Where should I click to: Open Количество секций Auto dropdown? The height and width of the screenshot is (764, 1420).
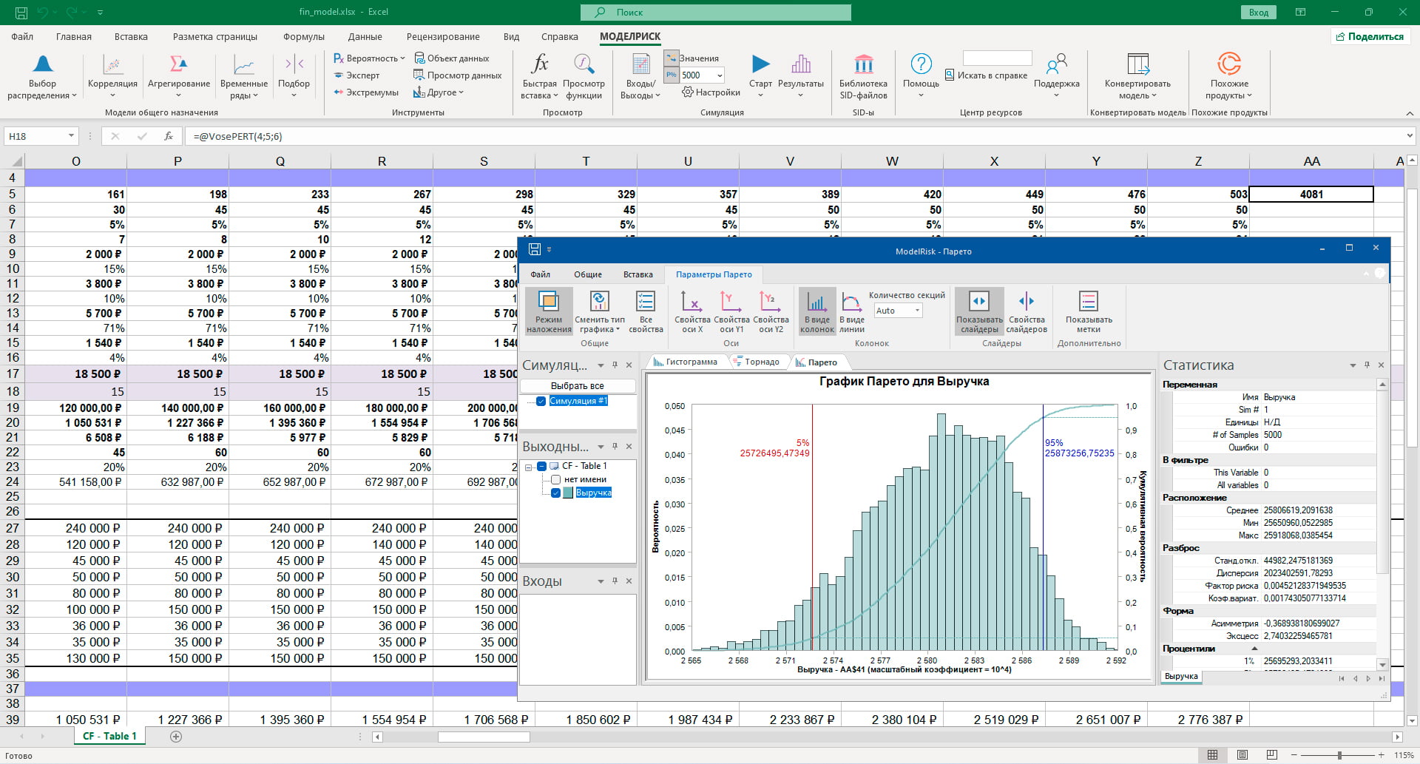[917, 311]
